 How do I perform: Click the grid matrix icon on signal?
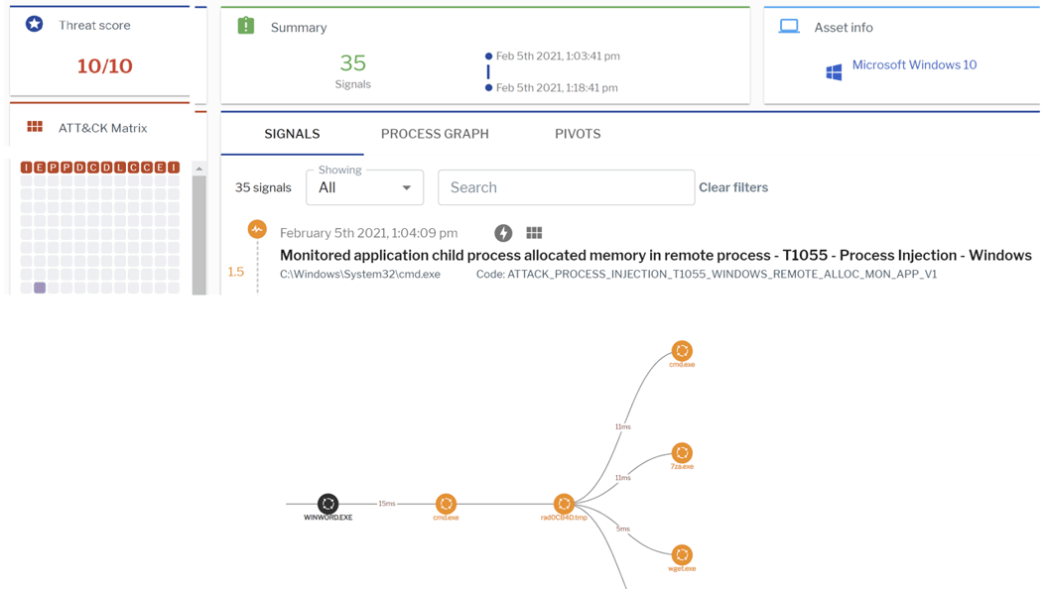[534, 233]
